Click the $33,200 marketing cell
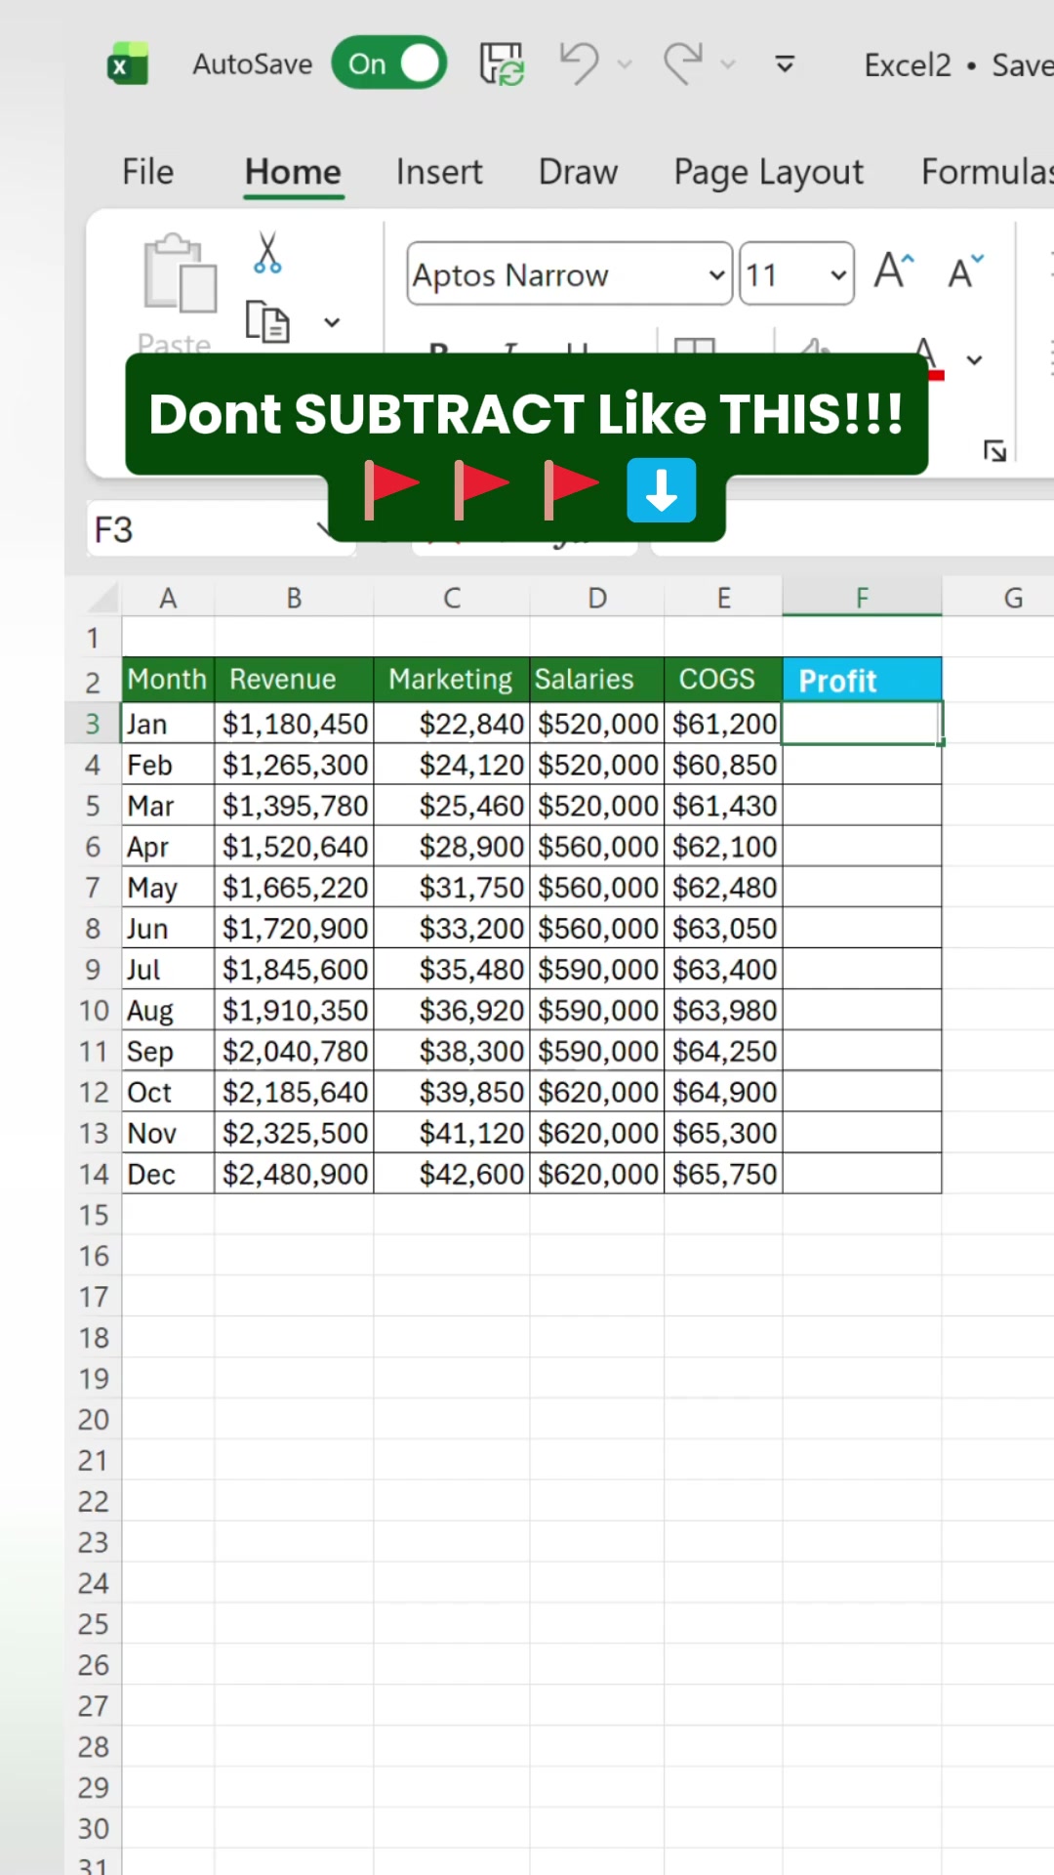This screenshot has height=1875, width=1054. tap(452, 929)
